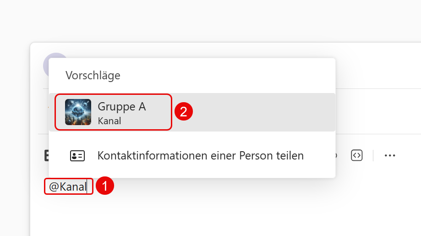Open more formatting options ellipsis

(389, 155)
